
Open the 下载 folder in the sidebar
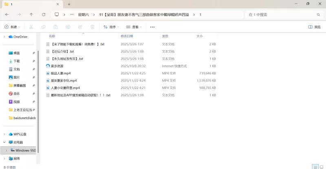tap(17, 61)
